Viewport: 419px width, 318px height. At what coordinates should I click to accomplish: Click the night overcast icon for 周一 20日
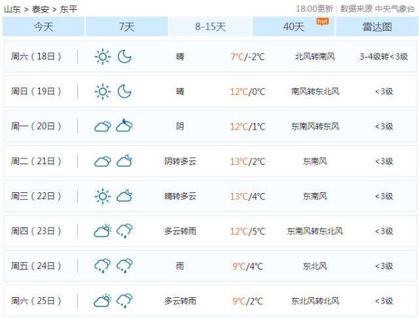coord(124,126)
